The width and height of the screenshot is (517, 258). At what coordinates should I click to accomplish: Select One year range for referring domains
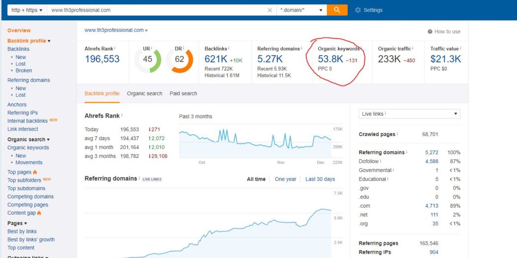286,179
